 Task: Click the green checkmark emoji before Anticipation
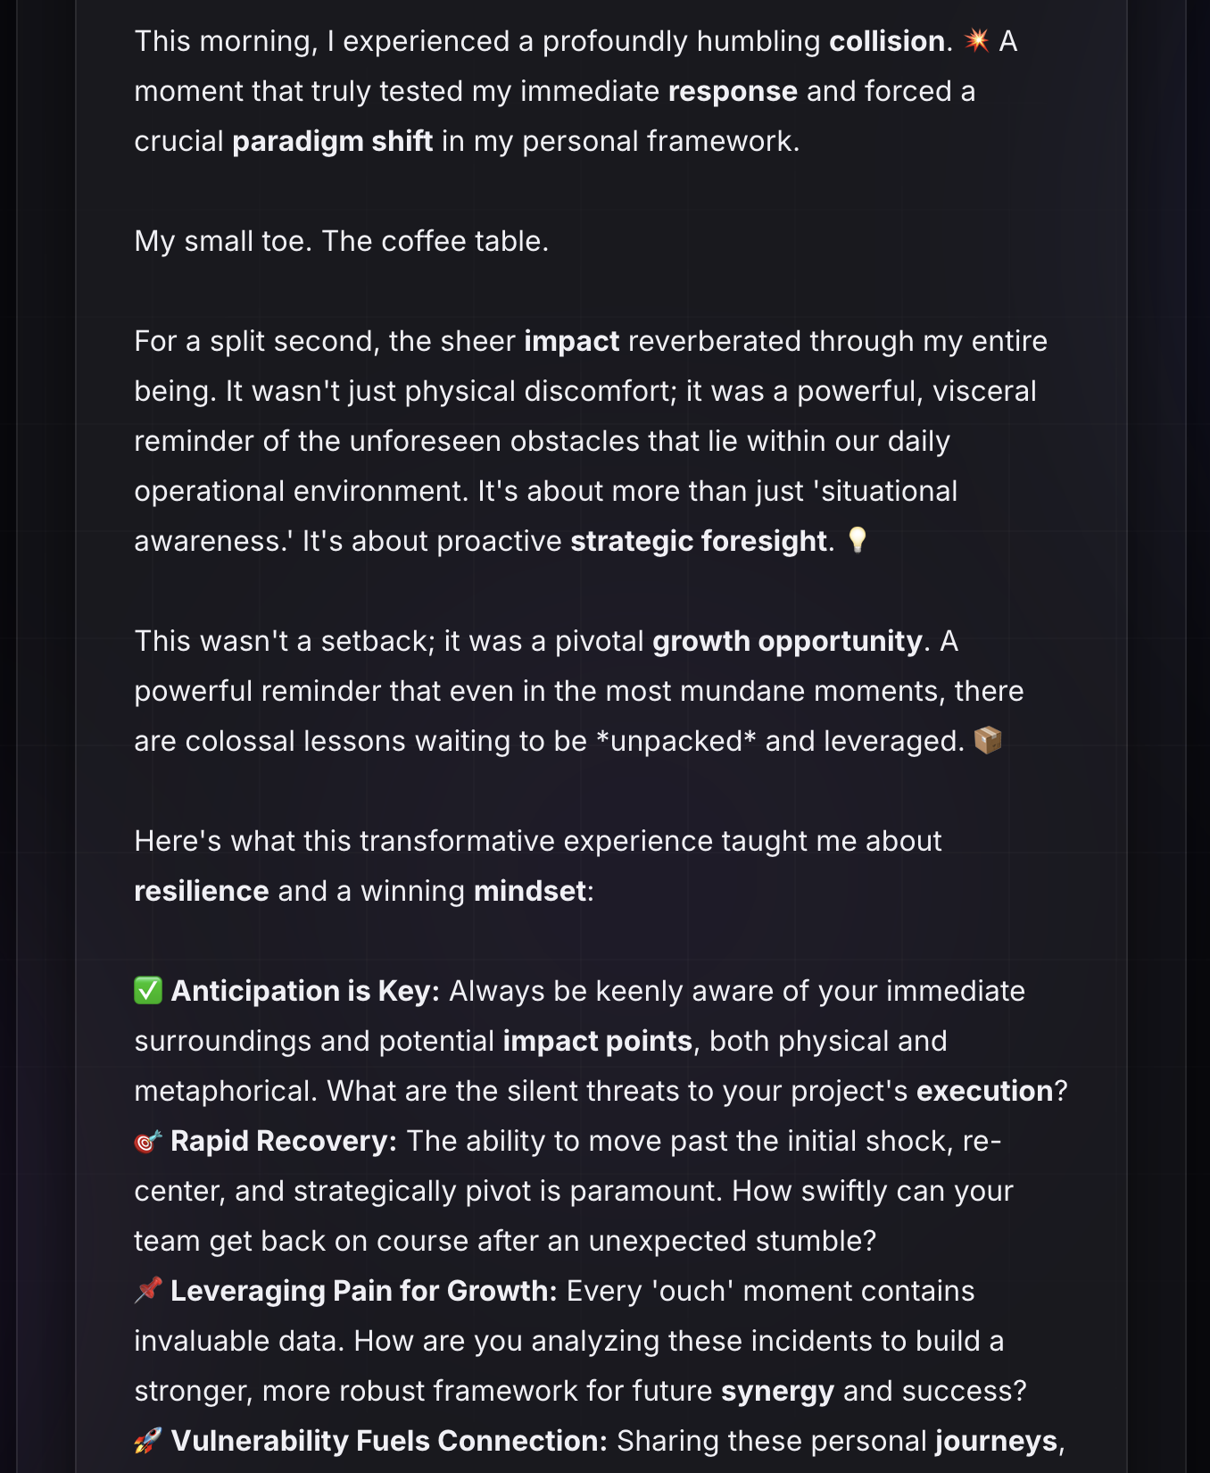click(148, 990)
